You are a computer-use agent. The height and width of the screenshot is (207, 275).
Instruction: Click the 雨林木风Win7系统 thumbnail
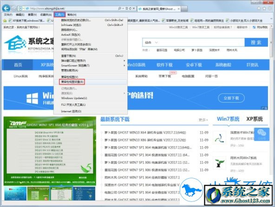pos(219,163)
